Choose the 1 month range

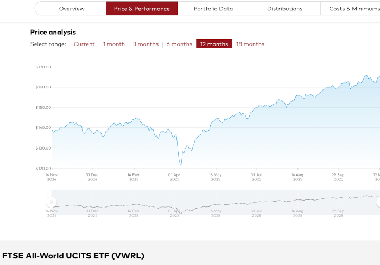click(x=113, y=44)
